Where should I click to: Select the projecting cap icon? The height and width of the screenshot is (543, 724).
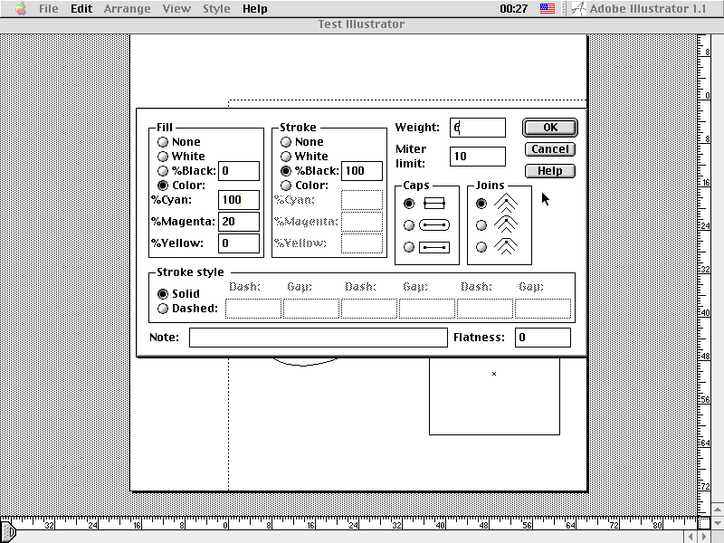point(434,247)
